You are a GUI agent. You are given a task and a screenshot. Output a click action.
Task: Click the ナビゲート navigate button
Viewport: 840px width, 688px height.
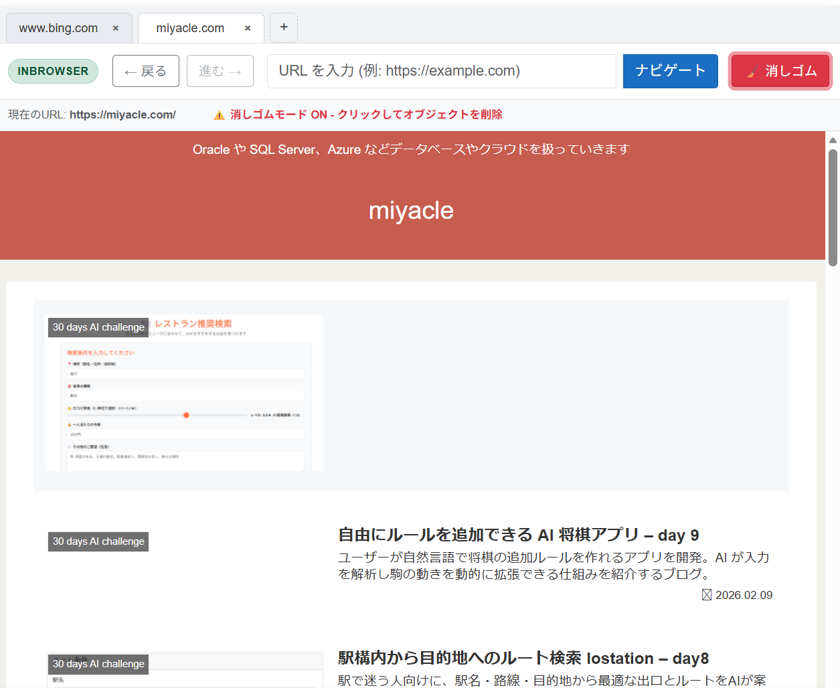tap(670, 71)
